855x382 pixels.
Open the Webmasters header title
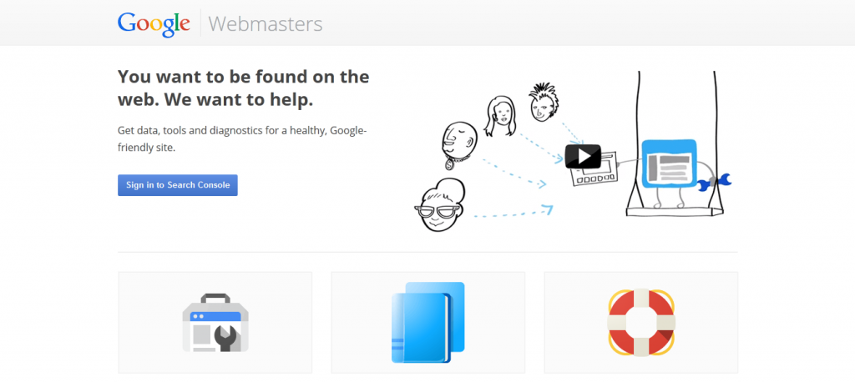pos(265,24)
